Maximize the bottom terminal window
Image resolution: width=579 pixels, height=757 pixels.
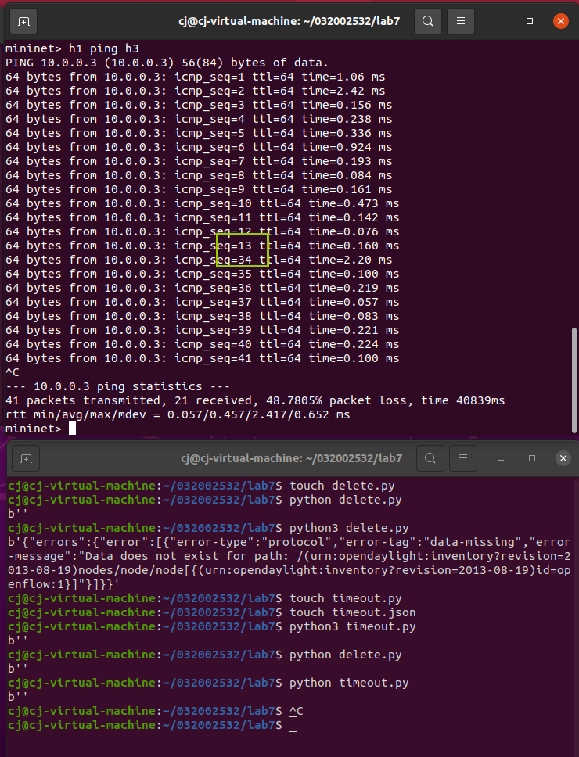(x=532, y=458)
